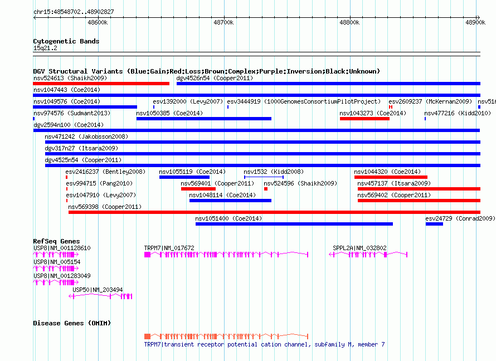Open esv1047910 (Levy2007) variant label

coord(101,195)
